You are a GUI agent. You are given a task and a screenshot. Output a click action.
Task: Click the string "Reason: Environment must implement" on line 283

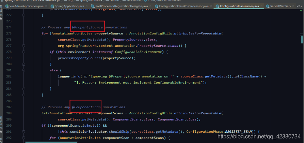pos(117,82)
